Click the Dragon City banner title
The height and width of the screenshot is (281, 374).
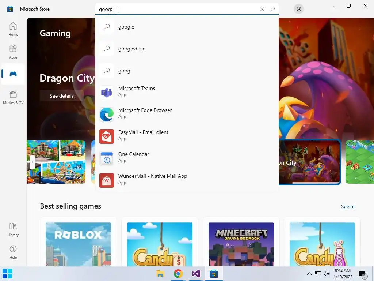(x=67, y=78)
